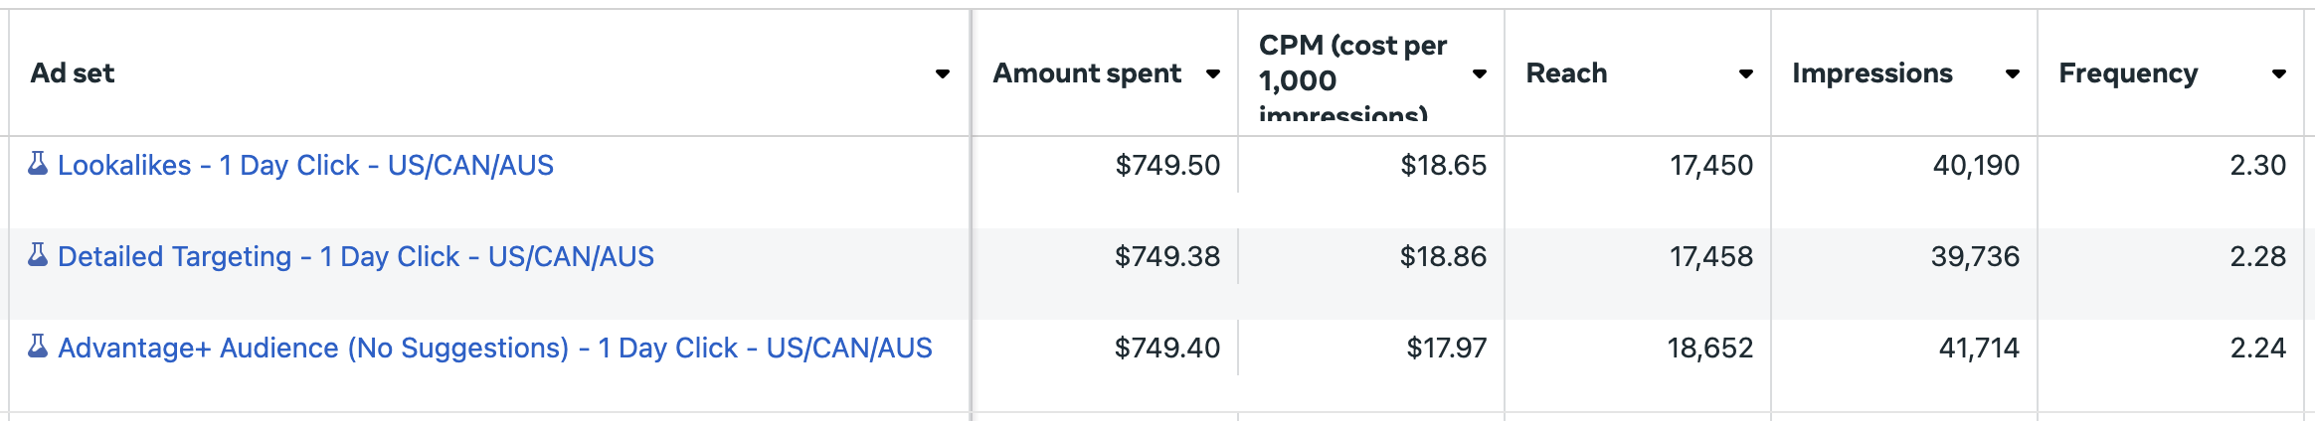The image size is (2315, 421).
Task: Select the $749.50 amount spent cell
Action: pos(1167,165)
